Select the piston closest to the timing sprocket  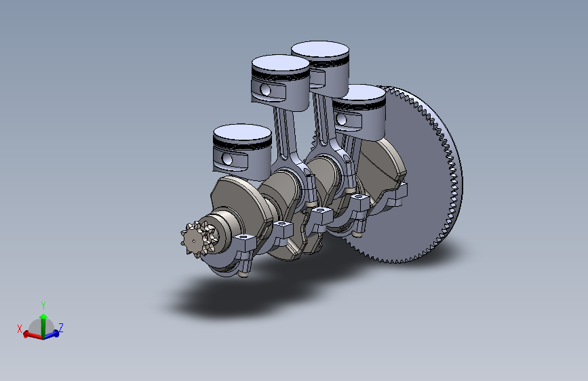click(x=242, y=152)
